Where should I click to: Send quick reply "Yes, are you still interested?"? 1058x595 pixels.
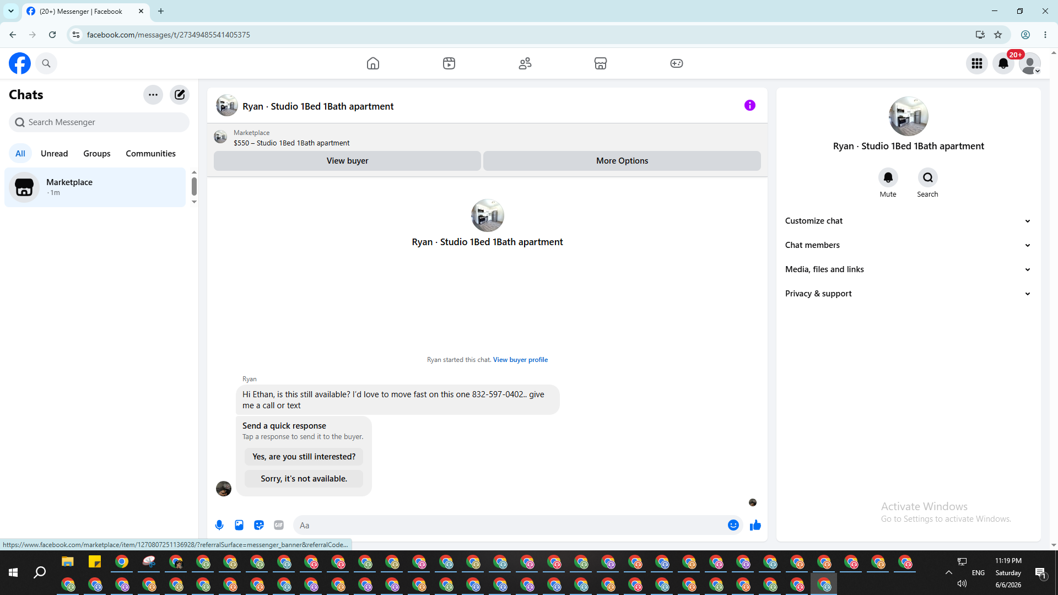tap(304, 457)
